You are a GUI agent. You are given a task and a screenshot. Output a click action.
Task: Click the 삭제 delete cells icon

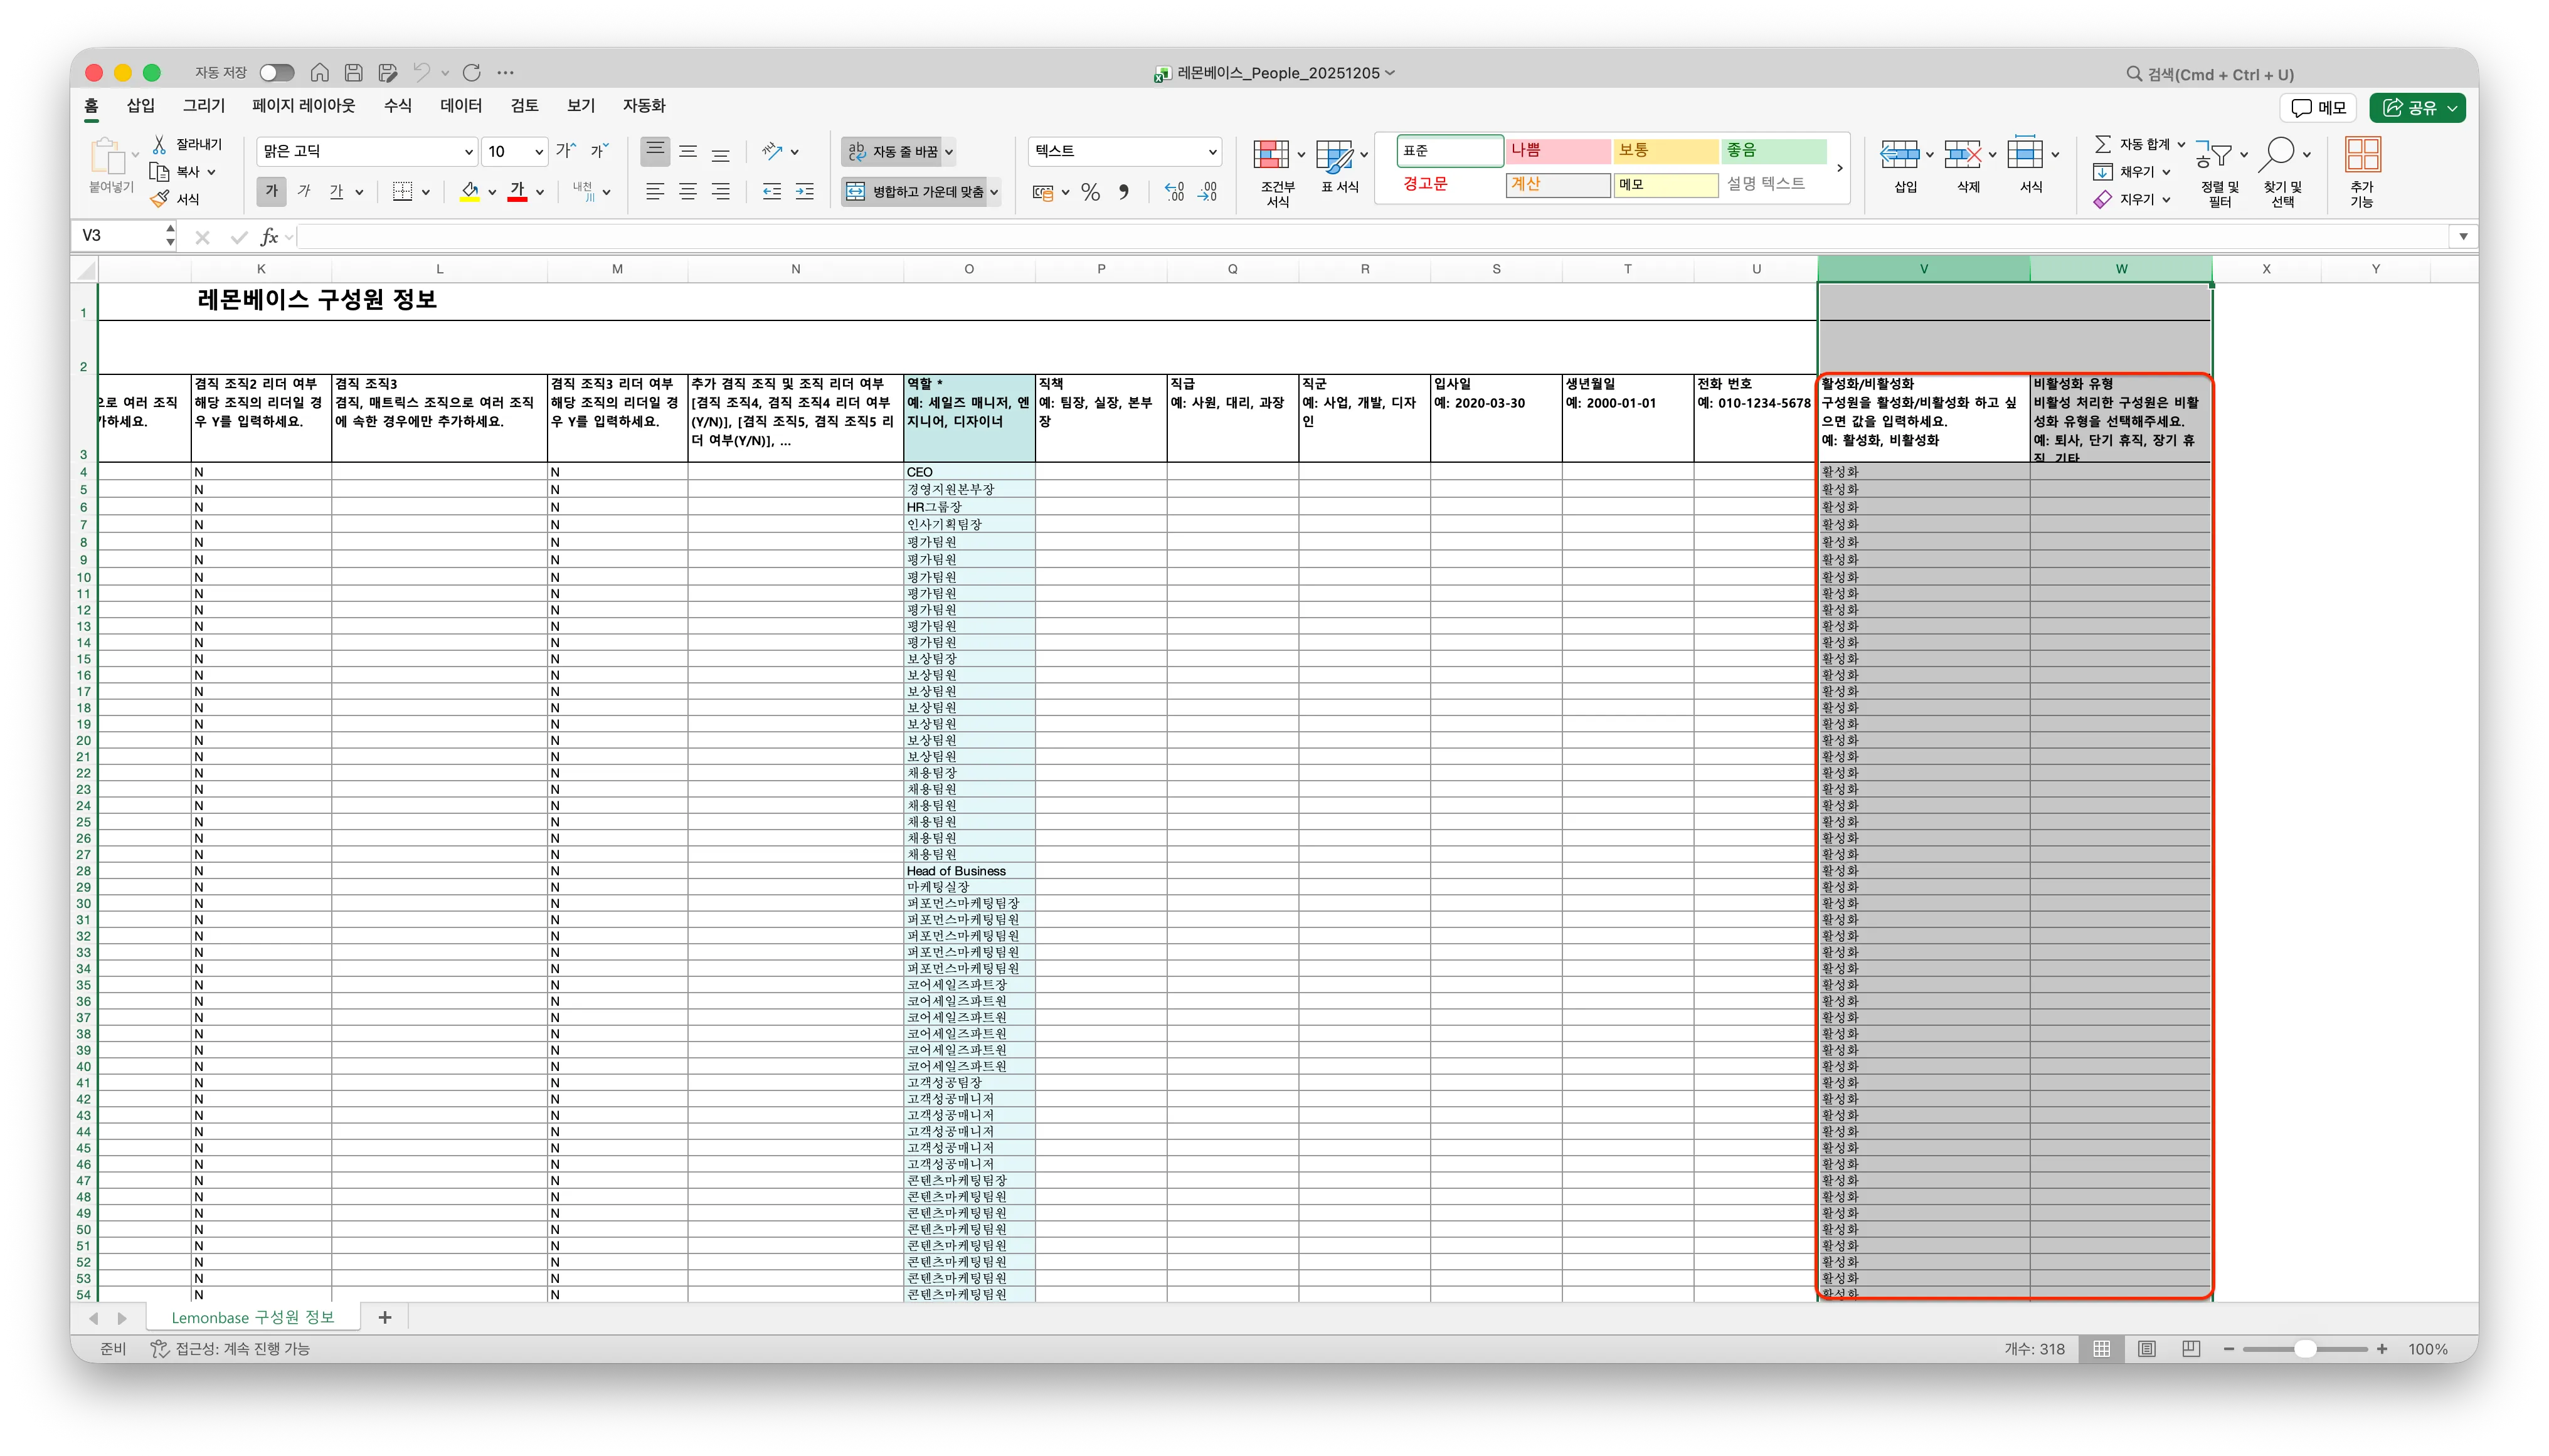point(1962,155)
